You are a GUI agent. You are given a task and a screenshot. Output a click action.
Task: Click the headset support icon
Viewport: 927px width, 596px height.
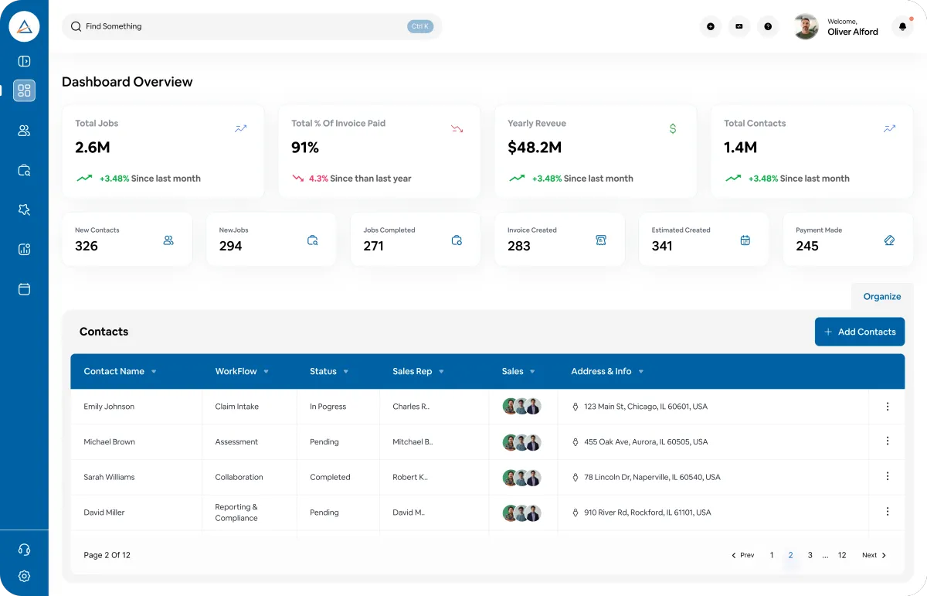(x=24, y=550)
